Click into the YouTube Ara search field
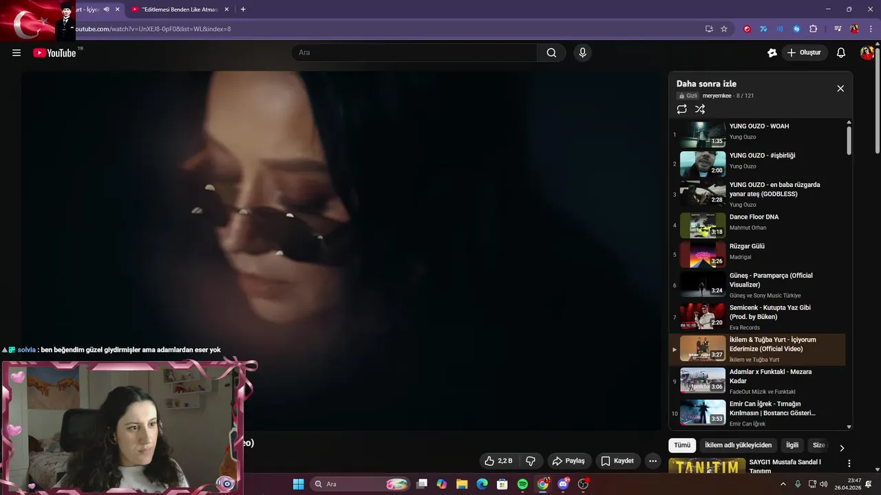This screenshot has width=881, height=495. [x=415, y=53]
